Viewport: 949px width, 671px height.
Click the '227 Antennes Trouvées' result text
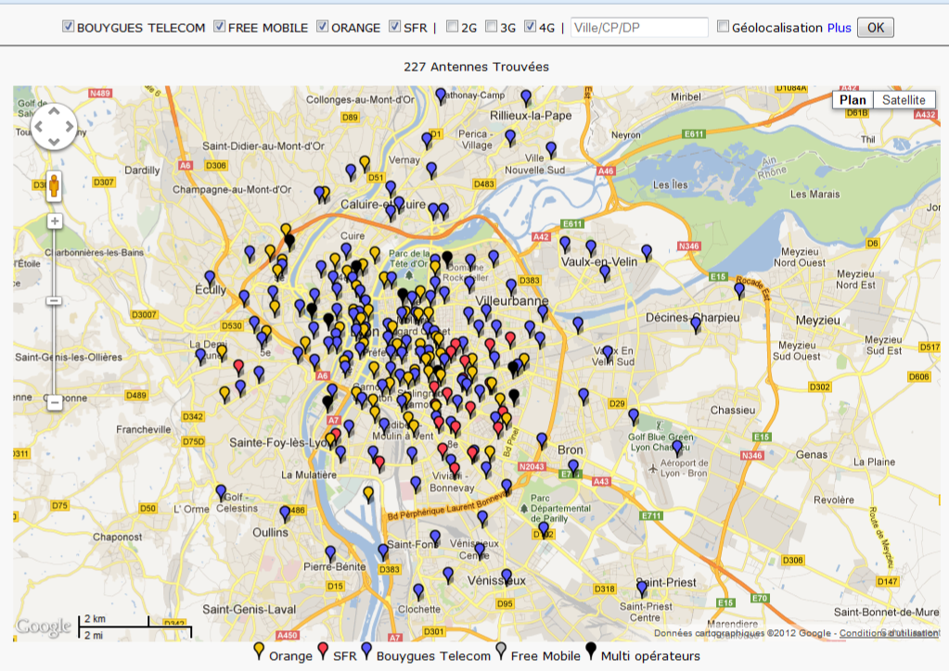[x=476, y=67]
